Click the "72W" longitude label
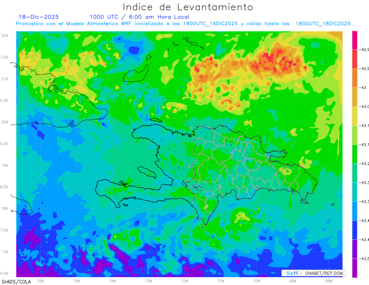This screenshot has width=369, height=285. [x=184, y=281]
